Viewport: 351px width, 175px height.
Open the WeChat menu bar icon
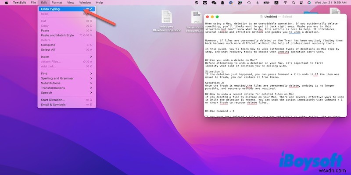(214, 3)
